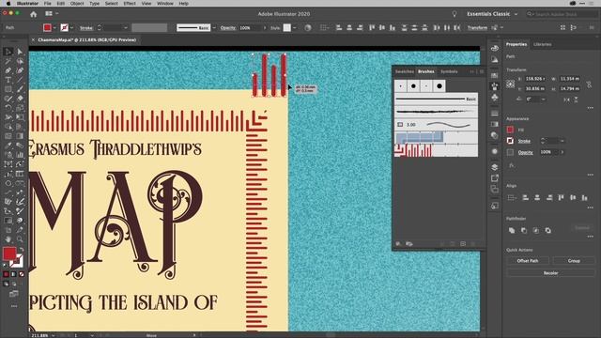This screenshot has height=338, width=601.
Task: Click the Offset Path button
Action: (x=528, y=261)
